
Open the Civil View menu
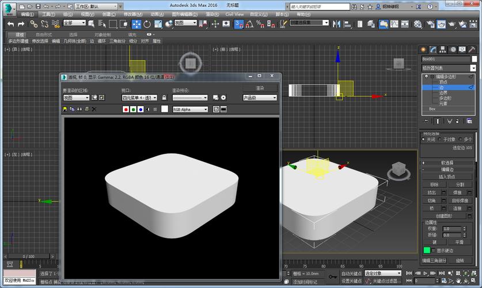pos(234,14)
